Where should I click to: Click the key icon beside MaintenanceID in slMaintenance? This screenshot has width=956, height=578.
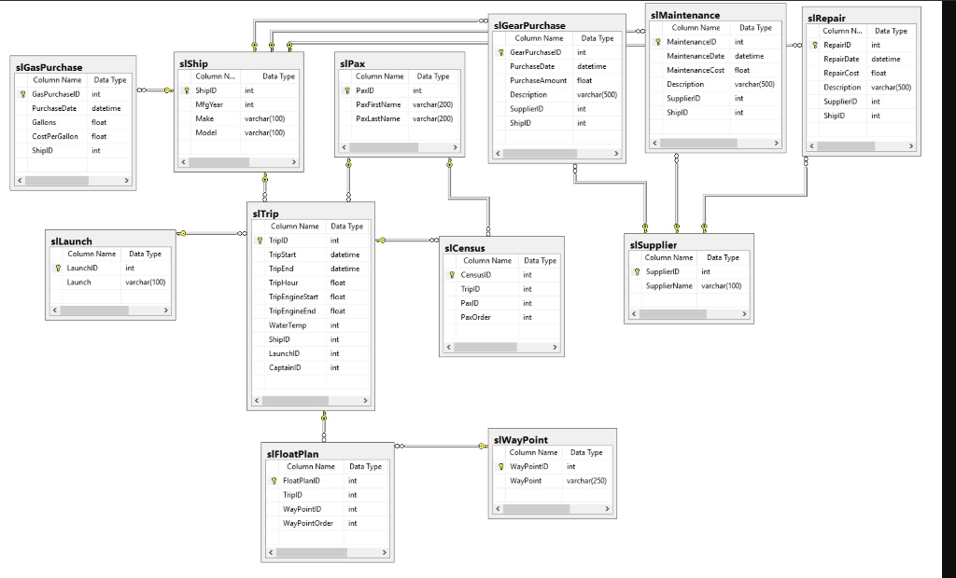(x=656, y=41)
